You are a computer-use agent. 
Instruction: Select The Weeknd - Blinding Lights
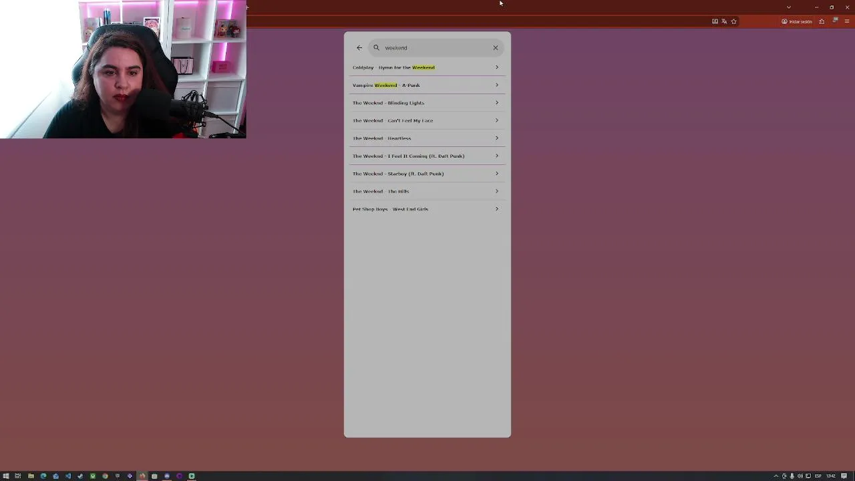click(x=427, y=103)
